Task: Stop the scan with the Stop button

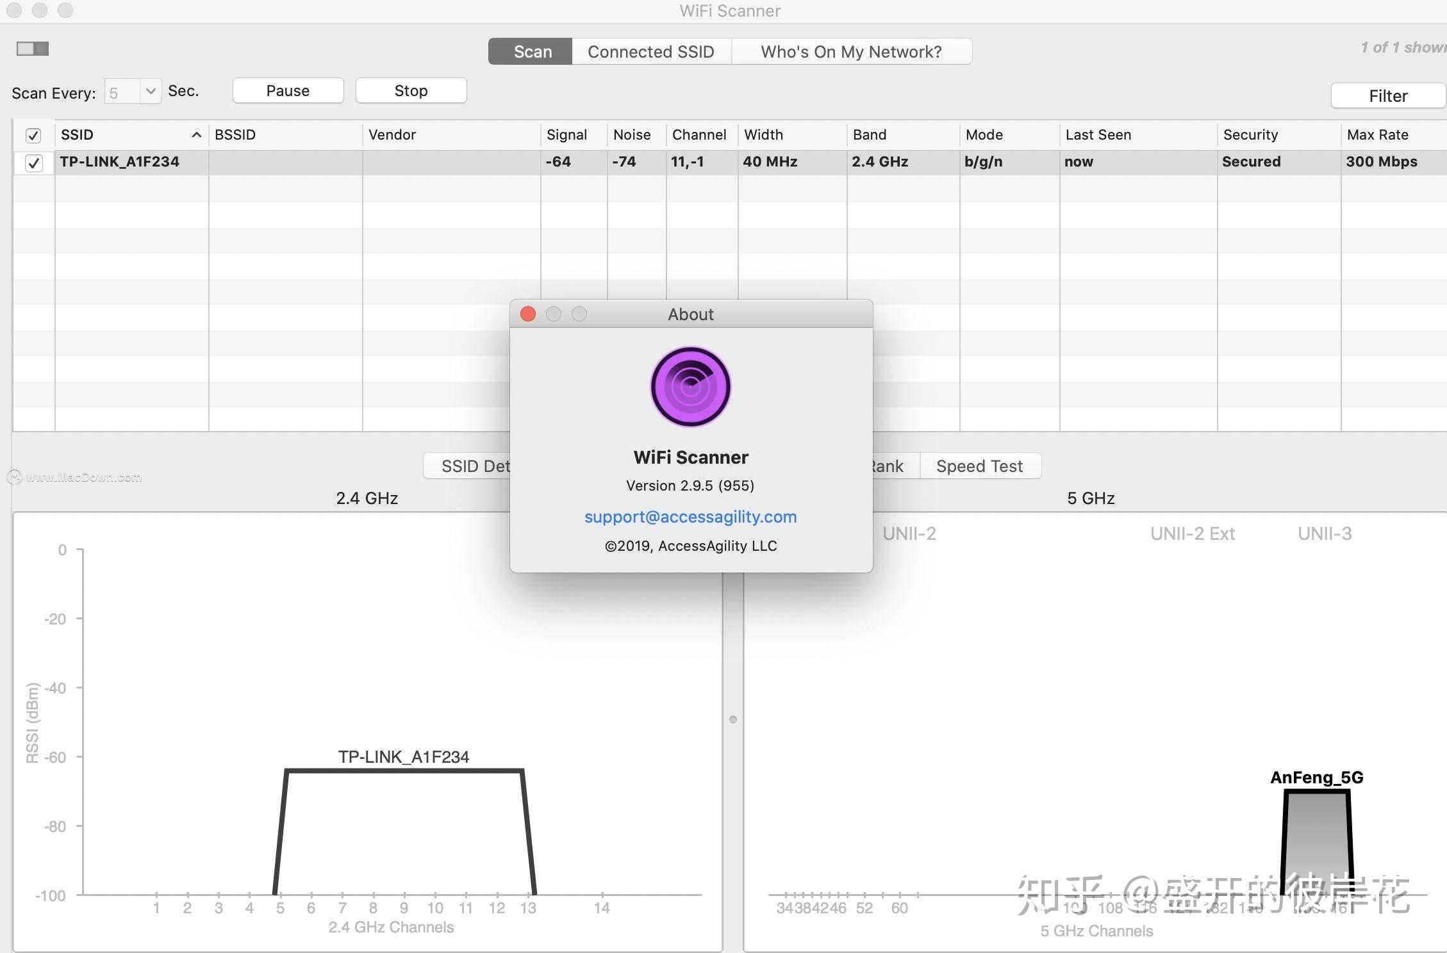Action: click(411, 90)
